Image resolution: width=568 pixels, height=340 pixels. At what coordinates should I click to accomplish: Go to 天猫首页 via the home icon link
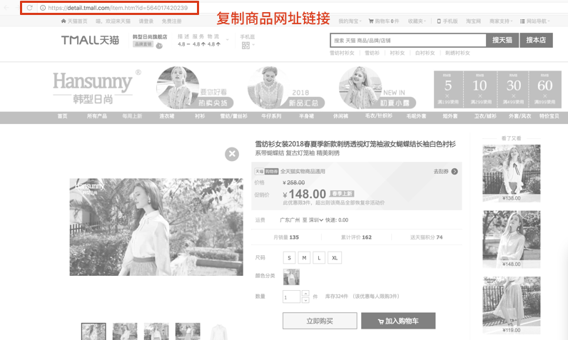pos(74,21)
